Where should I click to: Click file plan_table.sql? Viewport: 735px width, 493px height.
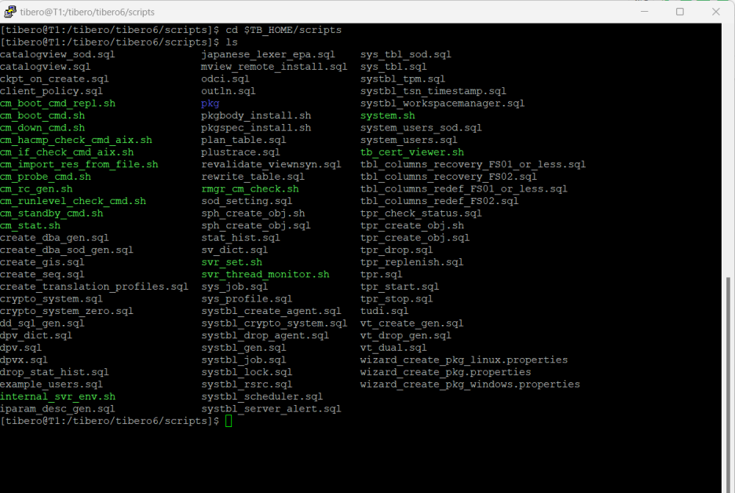(x=243, y=140)
